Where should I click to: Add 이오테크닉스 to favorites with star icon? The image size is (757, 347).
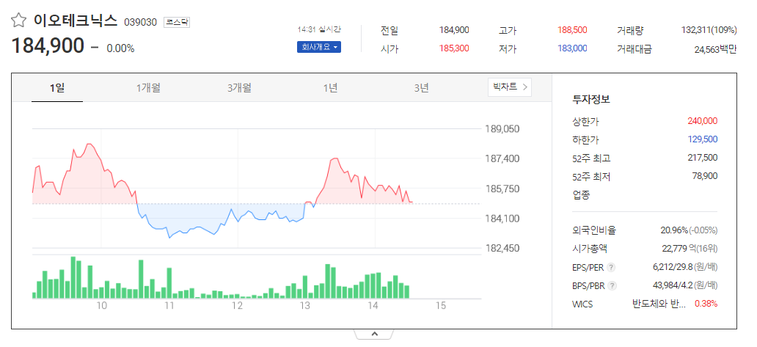18,21
